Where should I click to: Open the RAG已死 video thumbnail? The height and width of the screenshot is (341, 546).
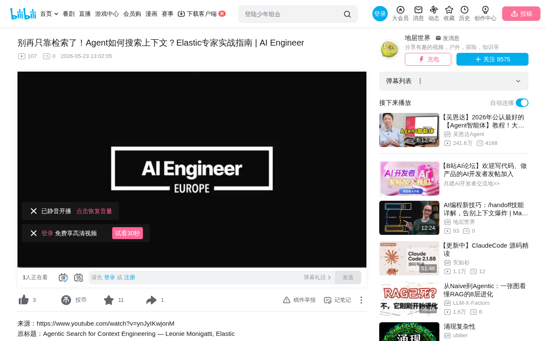click(409, 299)
